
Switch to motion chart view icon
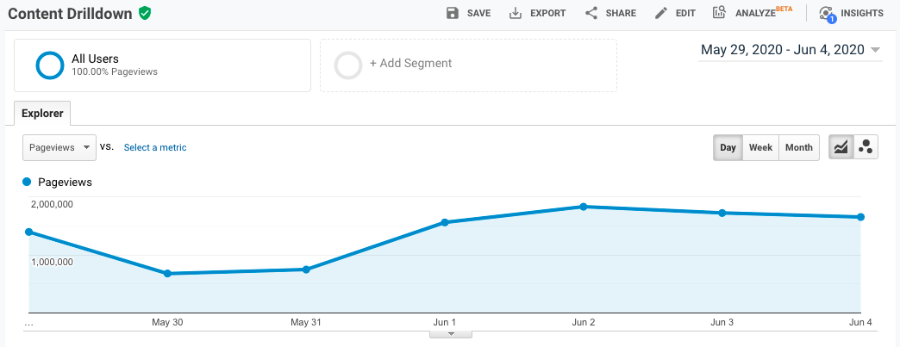tap(866, 147)
